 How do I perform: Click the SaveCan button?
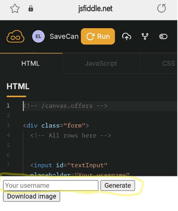64,36
